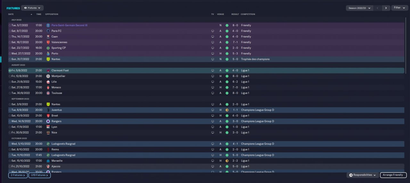
Task: Click the Paris Saint-Germain Second XI badge
Action: pyautogui.click(x=48, y=25)
